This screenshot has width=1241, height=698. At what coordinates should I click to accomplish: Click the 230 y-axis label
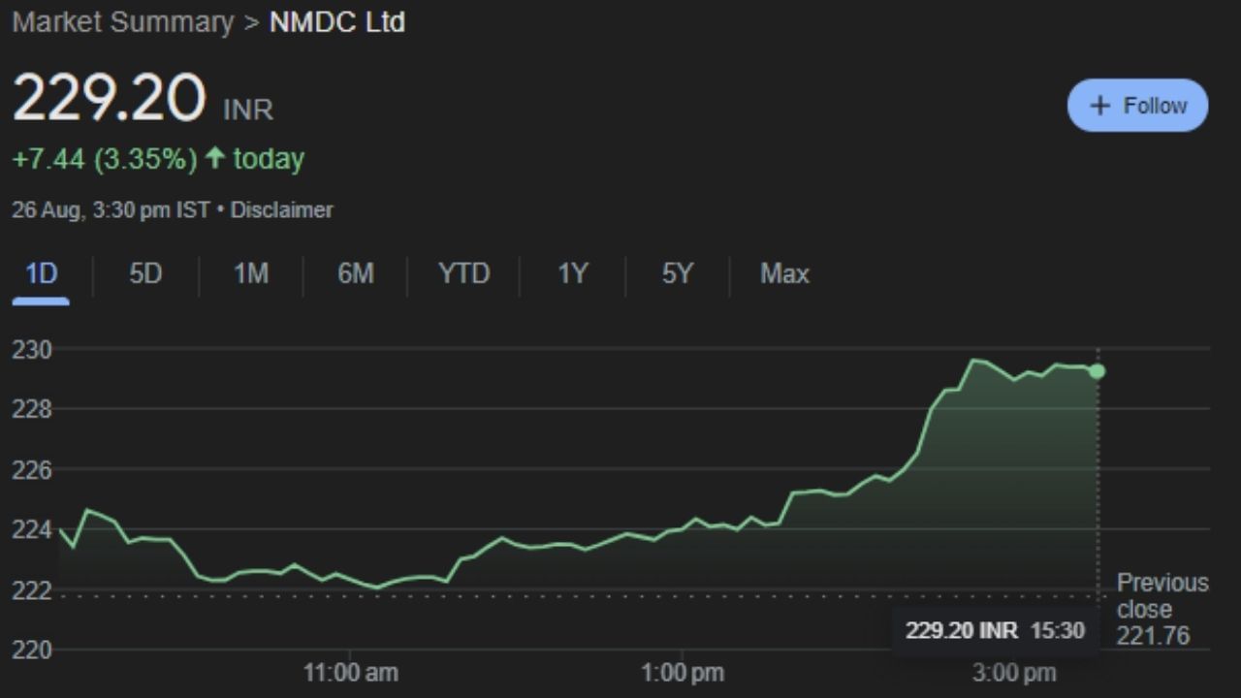31,349
